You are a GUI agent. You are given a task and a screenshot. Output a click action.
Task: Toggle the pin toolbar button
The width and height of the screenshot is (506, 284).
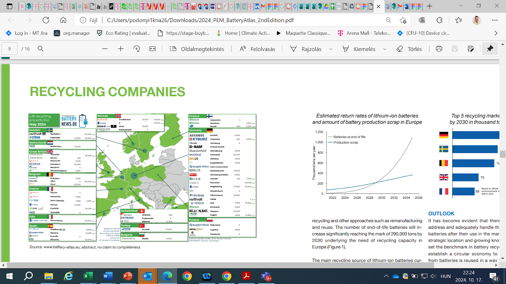pyautogui.click(x=490, y=49)
